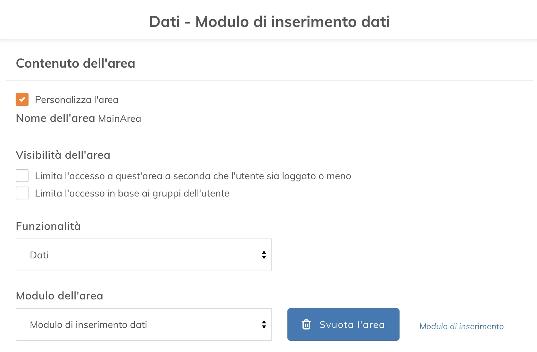Click the orange checkmark icon

tap(22, 99)
